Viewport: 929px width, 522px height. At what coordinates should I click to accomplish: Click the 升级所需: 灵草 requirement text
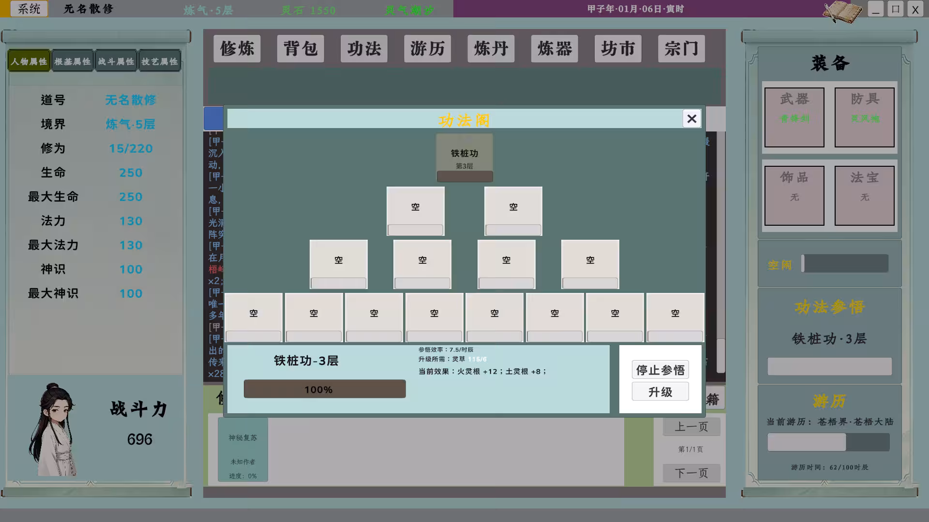pos(453,359)
